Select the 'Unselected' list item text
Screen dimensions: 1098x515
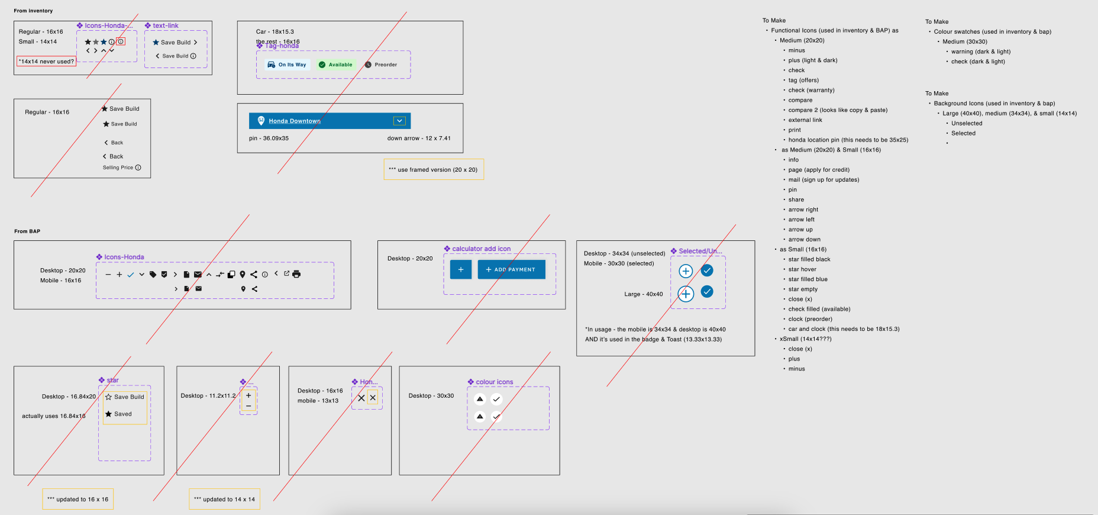click(967, 123)
